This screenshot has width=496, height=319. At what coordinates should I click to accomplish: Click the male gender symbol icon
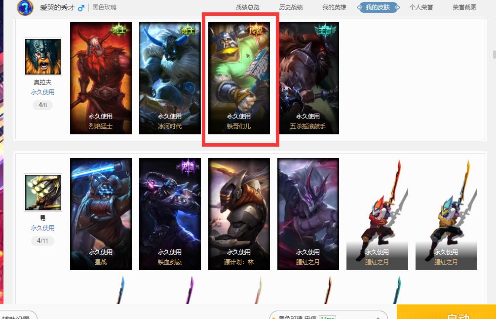(x=81, y=8)
